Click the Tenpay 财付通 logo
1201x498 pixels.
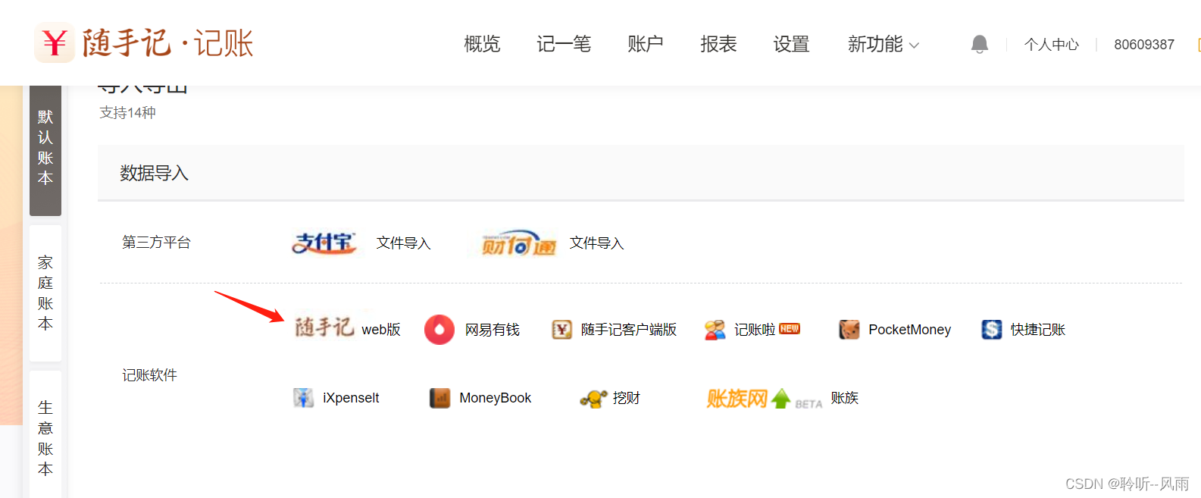pos(519,243)
